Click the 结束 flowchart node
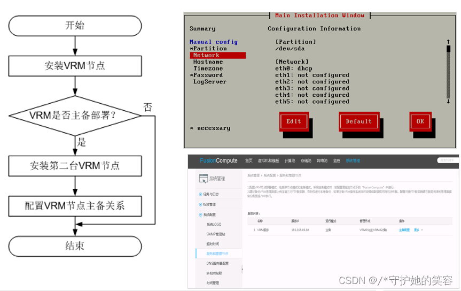Screen dimensions: 461x291 tap(75, 246)
